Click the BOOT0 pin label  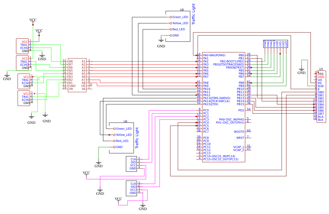tap(239, 131)
